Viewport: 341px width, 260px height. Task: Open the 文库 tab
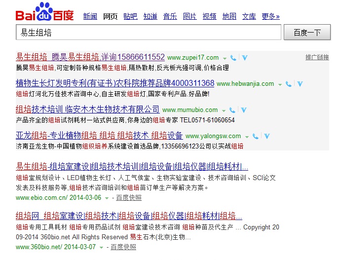point(249,16)
